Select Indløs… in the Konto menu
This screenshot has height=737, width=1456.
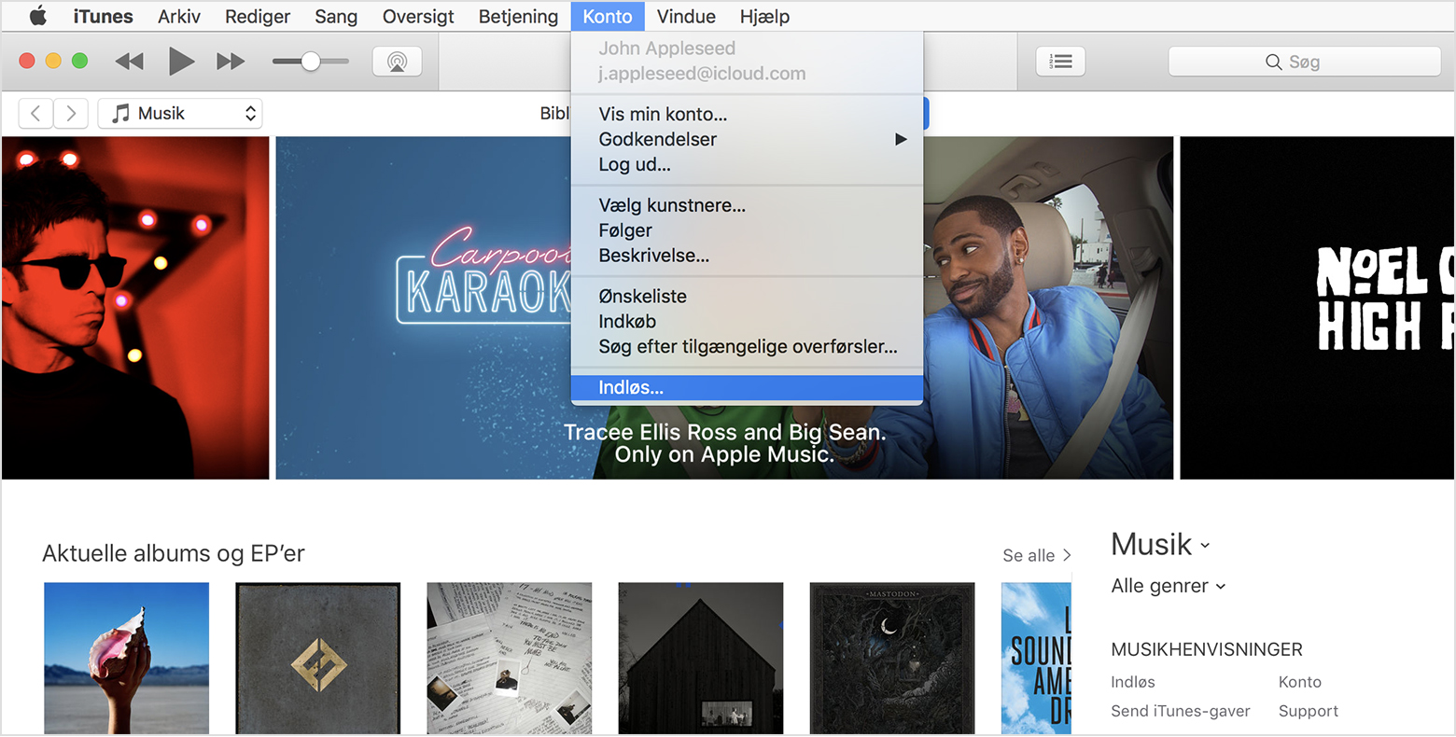coord(747,388)
